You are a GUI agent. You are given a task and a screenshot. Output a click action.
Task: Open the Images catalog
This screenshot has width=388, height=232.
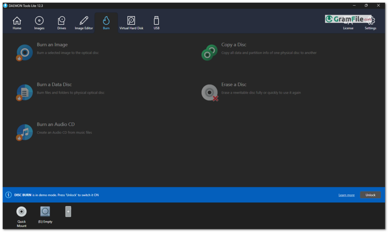39,23
